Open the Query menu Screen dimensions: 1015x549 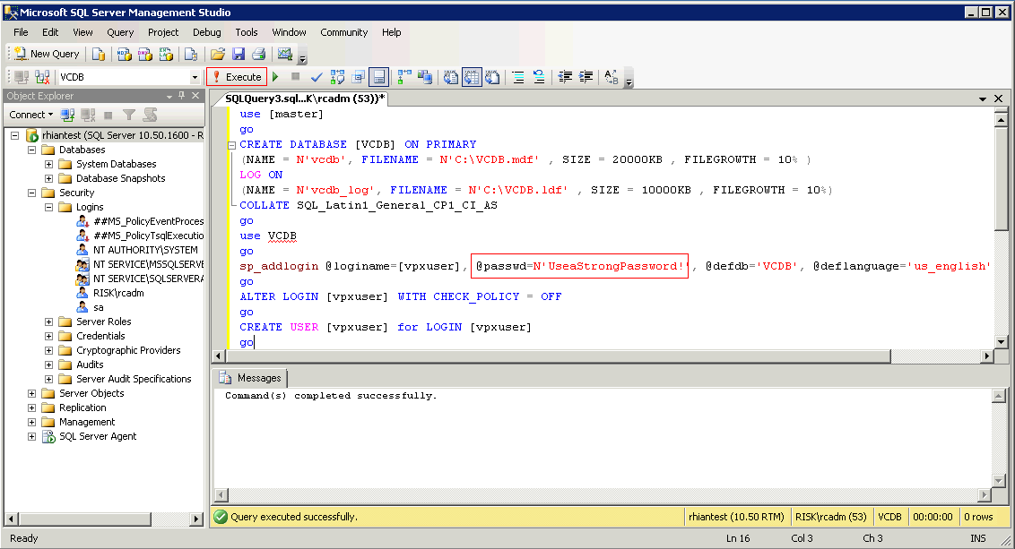(120, 32)
